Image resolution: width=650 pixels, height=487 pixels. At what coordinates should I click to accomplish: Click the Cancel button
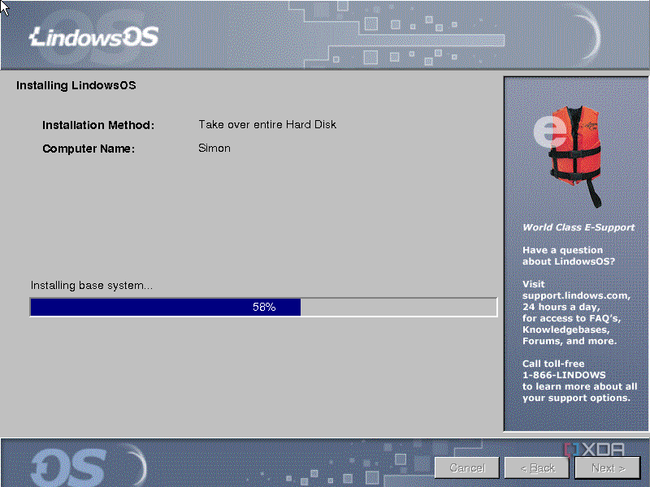click(x=467, y=468)
